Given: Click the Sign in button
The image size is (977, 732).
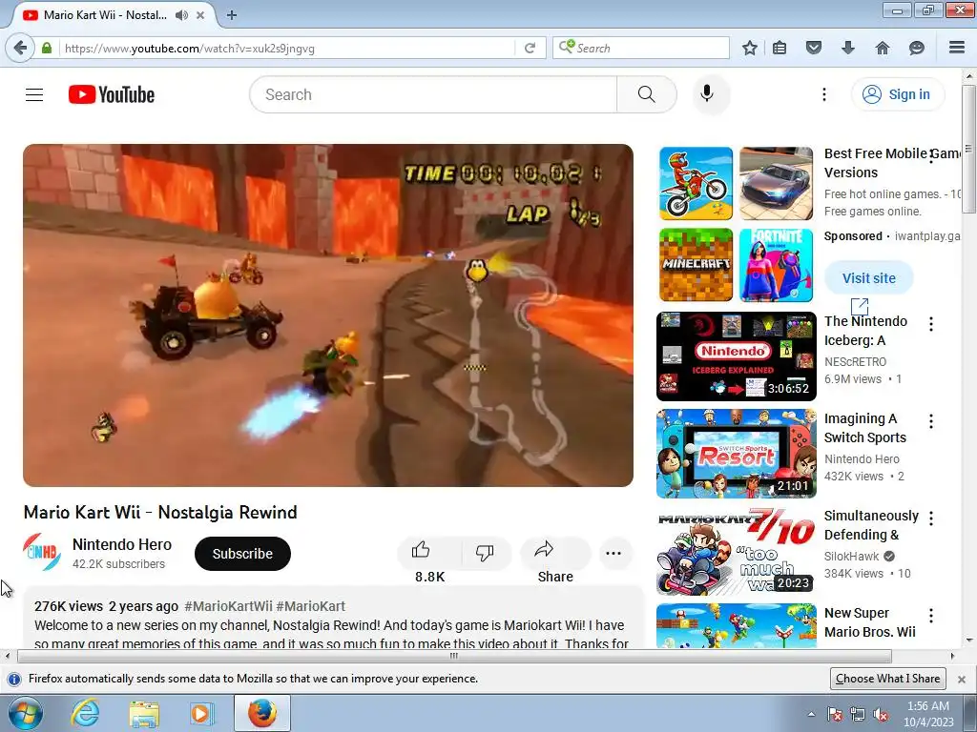Looking at the screenshot, I should click(x=898, y=94).
